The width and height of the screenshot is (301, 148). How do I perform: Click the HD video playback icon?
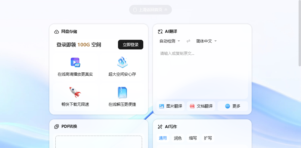click(x=75, y=62)
